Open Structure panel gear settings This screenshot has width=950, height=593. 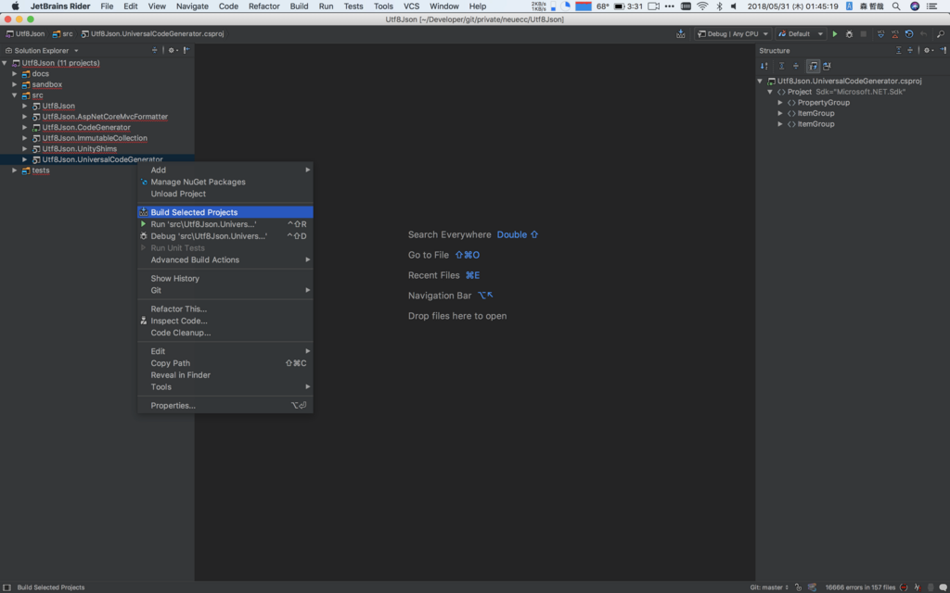click(x=928, y=50)
